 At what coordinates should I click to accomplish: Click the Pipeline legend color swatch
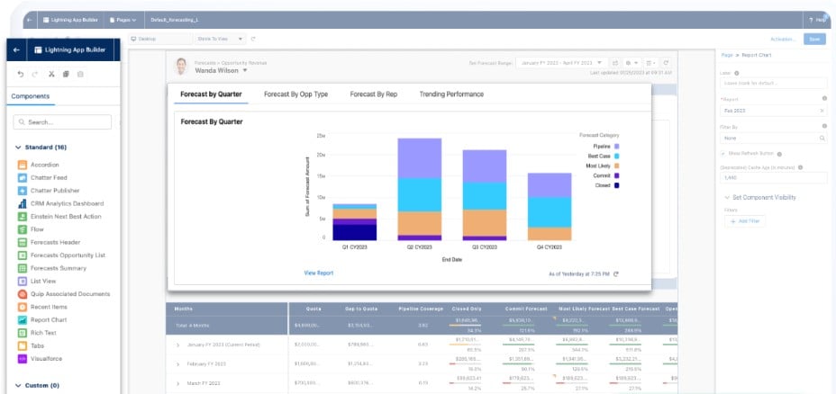click(616, 147)
